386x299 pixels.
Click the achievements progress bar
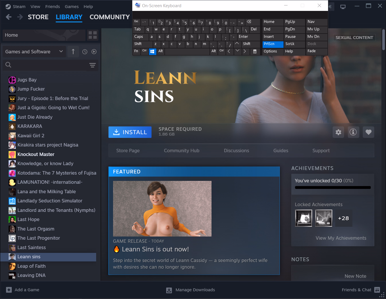point(333,187)
